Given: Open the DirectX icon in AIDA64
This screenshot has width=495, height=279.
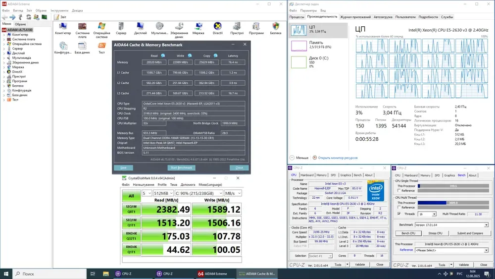Looking at the screenshot, I should pos(217,27).
